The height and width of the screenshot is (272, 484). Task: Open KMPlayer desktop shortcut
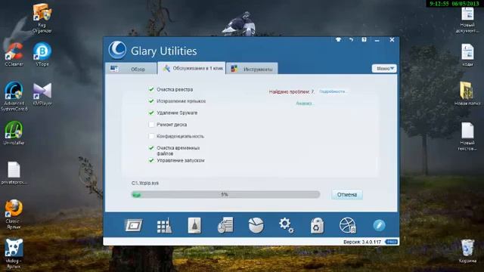pyautogui.click(x=42, y=94)
